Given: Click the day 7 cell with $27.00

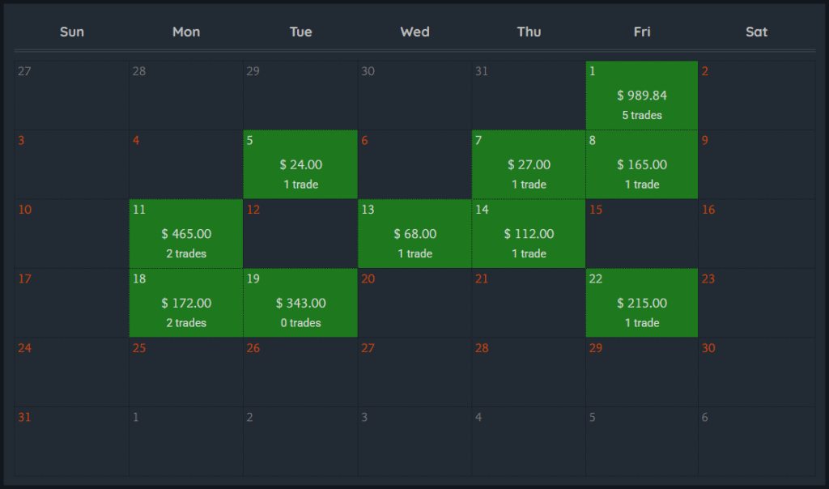Looking at the screenshot, I should tap(529, 165).
